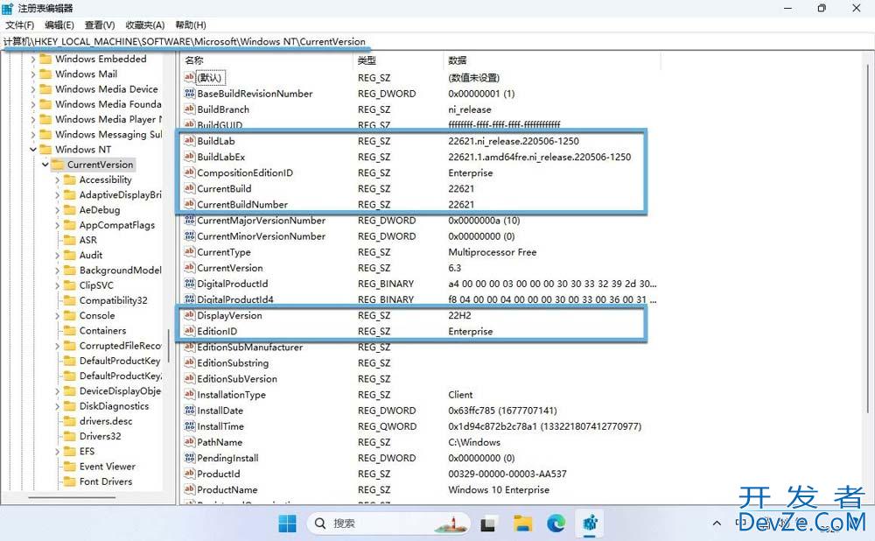Select the Drivers32 folder icon
875x541 pixels.
click(x=70, y=436)
